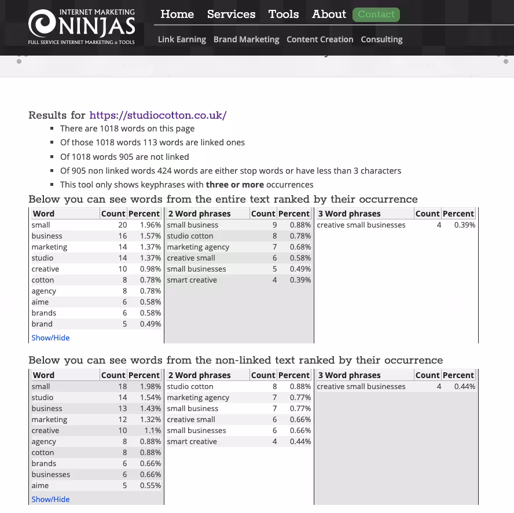514x513 pixels.
Task: Click 'studio cotton' phrase with 0.88% percent
Action: click(239, 386)
